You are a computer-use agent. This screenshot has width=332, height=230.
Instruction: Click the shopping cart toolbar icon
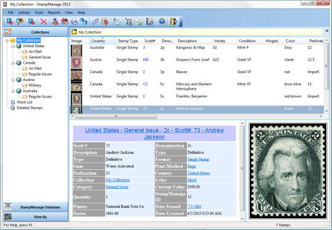128,21
